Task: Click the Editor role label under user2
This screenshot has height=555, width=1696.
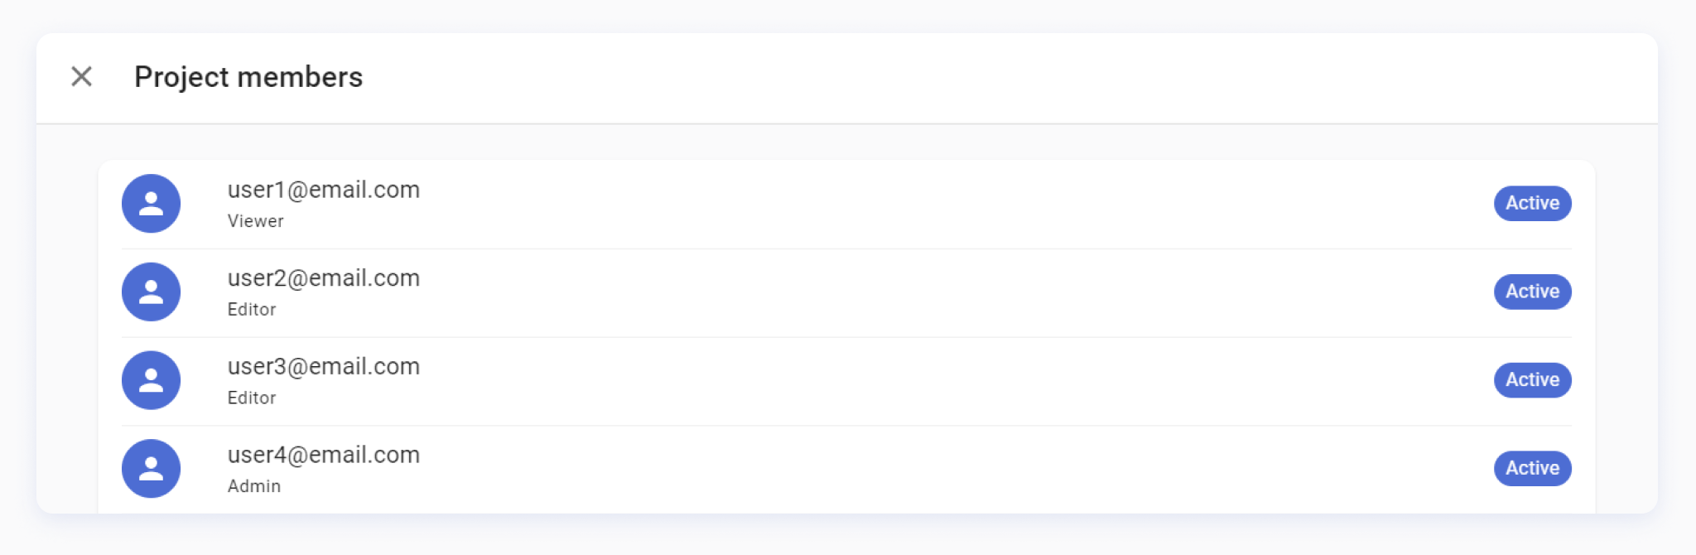Action: click(252, 310)
